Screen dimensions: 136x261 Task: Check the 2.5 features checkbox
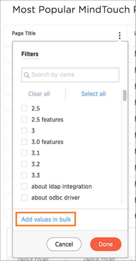click(24, 119)
